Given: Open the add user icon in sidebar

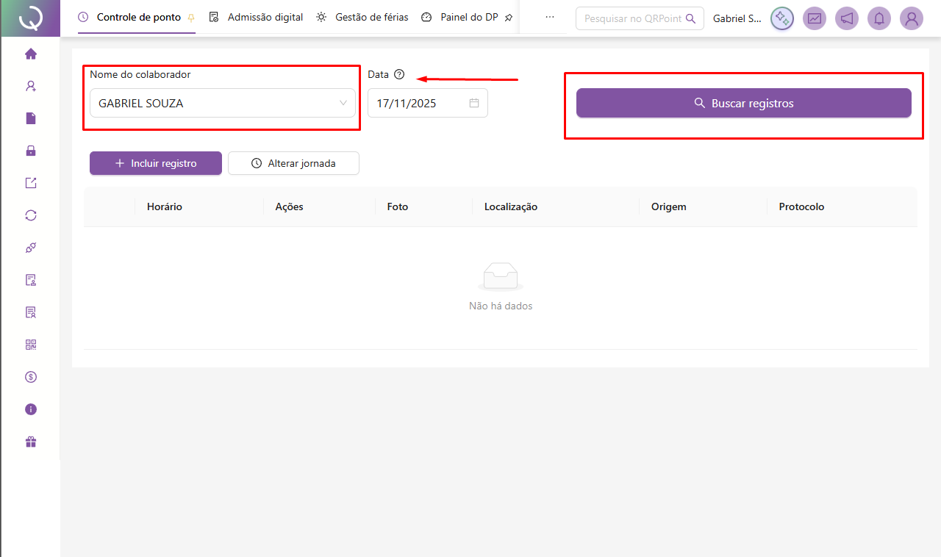Looking at the screenshot, I should (x=31, y=86).
